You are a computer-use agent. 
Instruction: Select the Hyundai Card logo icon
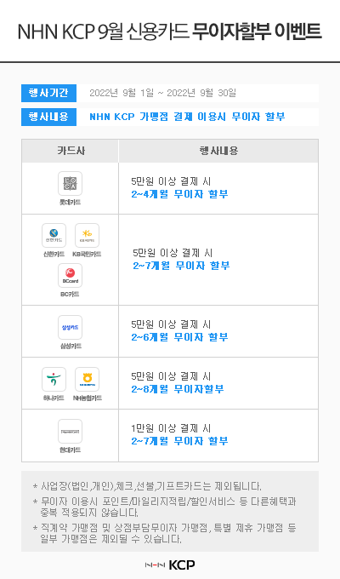70,432
